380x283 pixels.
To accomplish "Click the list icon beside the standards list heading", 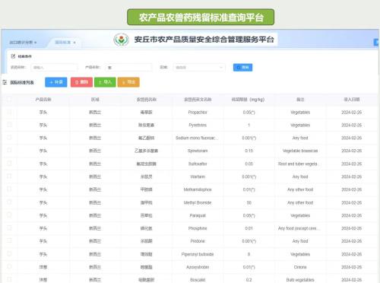I will 5,82.
